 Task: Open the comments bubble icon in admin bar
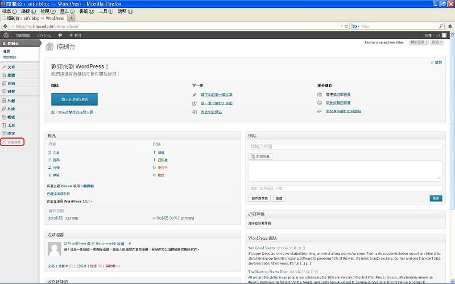[60, 35]
